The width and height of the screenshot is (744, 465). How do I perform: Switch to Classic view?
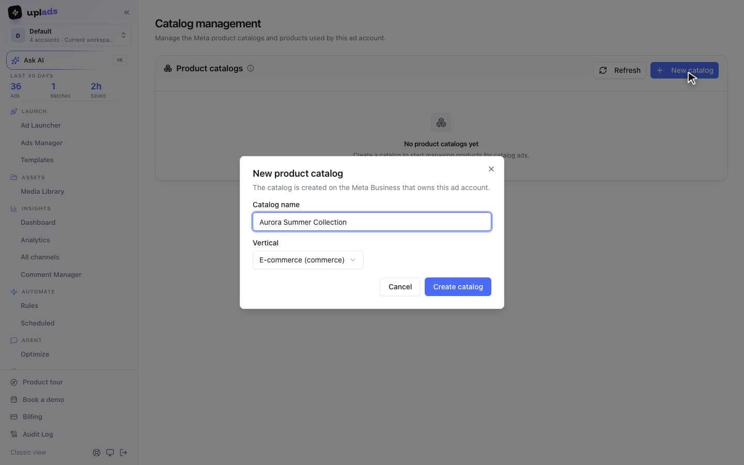coord(28,453)
